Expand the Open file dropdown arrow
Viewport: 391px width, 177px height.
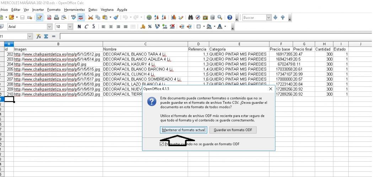(17, 17)
